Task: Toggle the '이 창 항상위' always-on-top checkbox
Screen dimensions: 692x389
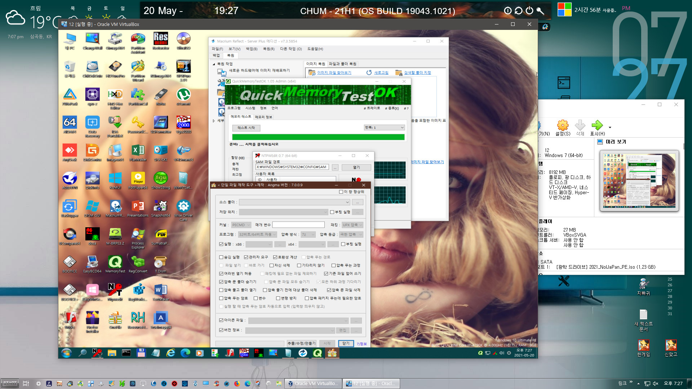Action: click(341, 192)
